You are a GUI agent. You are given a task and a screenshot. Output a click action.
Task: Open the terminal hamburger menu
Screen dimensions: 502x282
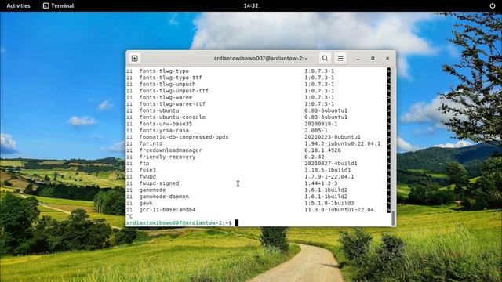[340, 59]
